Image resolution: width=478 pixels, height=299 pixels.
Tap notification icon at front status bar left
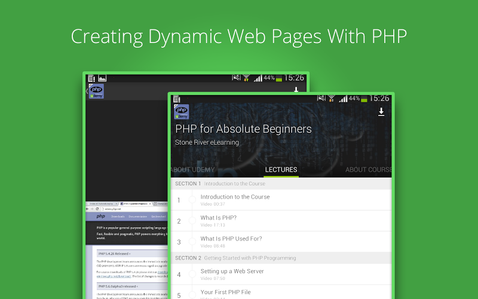click(177, 99)
